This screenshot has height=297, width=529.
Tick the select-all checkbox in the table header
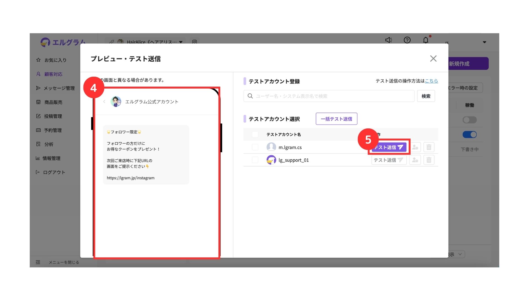tap(255, 134)
